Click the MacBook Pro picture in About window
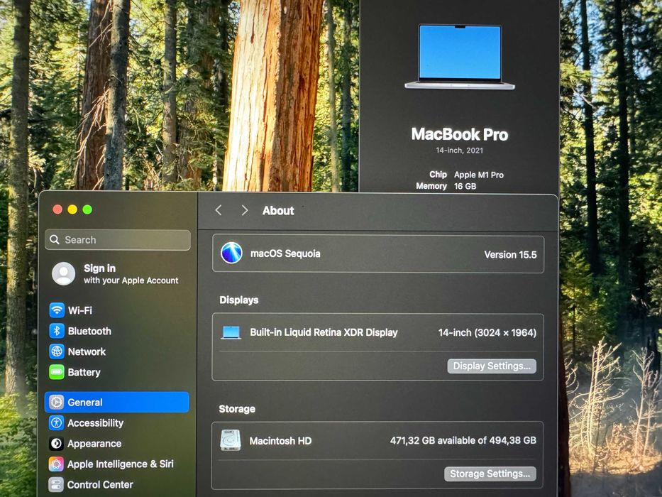This screenshot has width=662, height=497. tap(459, 57)
